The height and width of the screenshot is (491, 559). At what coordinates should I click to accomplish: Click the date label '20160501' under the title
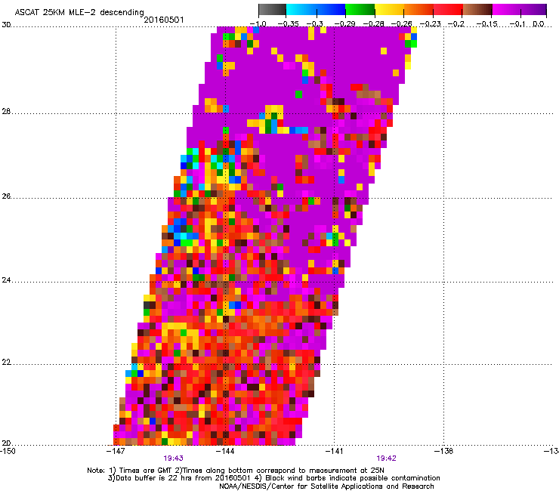164,20
